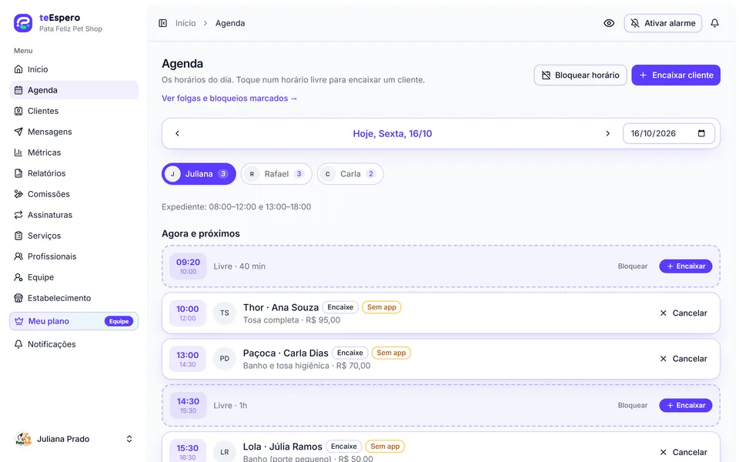This screenshot has height=462, width=739.
Task: Click the Início breadcrumb link
Action: (186, 23)
